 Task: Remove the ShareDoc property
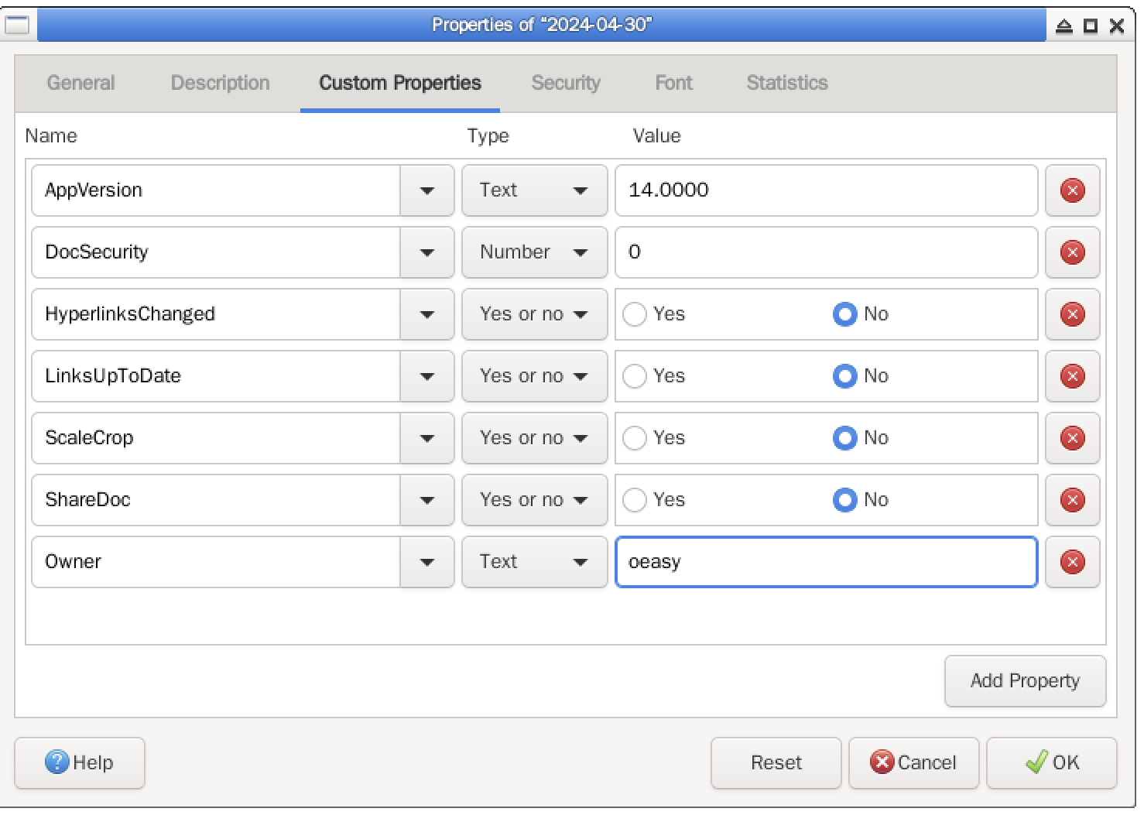pos(1072,500)
